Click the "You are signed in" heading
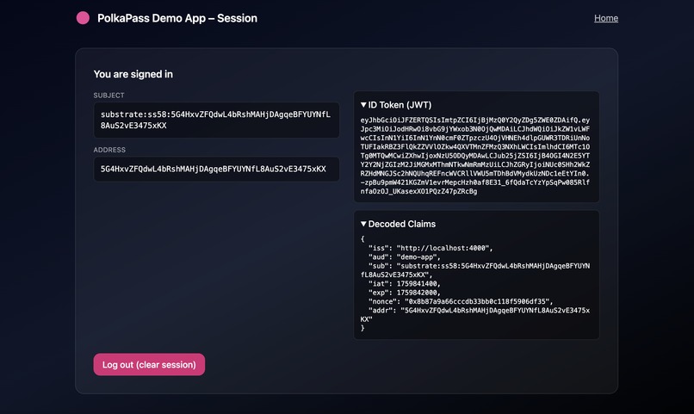This screenshot has height=414, width=694. pyautogui.click(x=133, y=74)
